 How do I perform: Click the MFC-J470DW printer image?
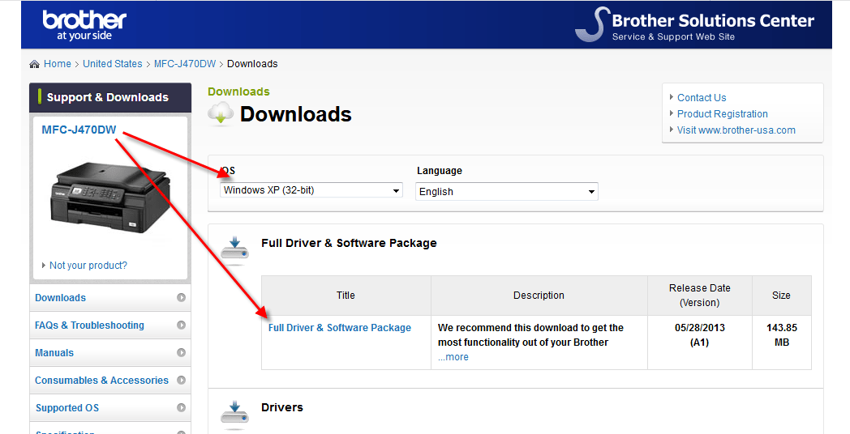[109, 194]
